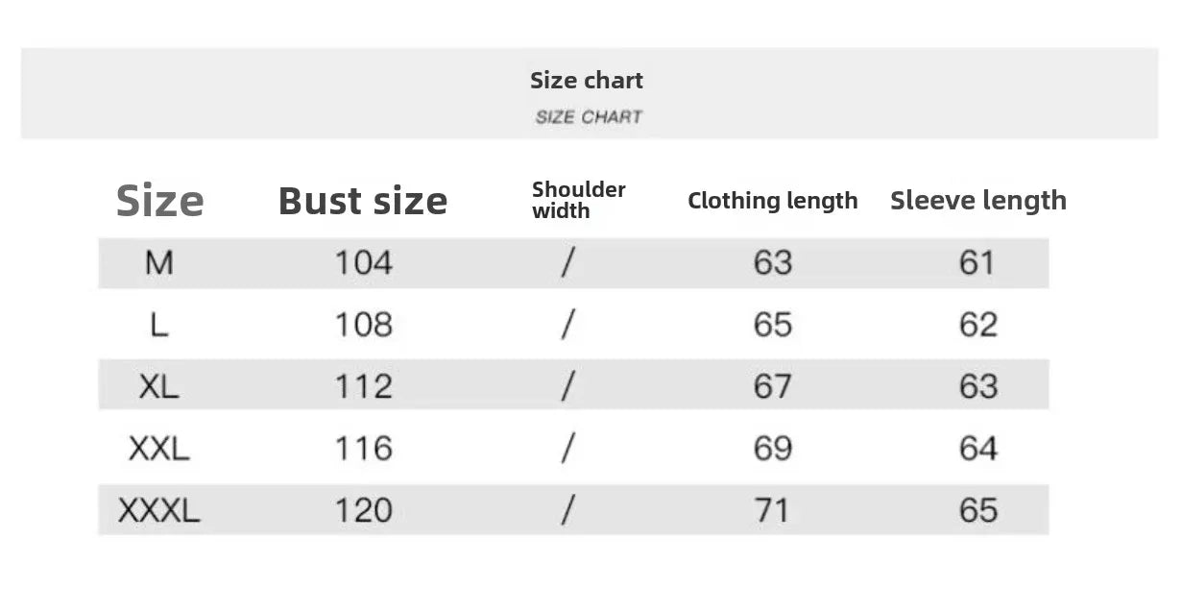Click bust size value 104
The image size is (1182, 611).
(x=363, y=262)
